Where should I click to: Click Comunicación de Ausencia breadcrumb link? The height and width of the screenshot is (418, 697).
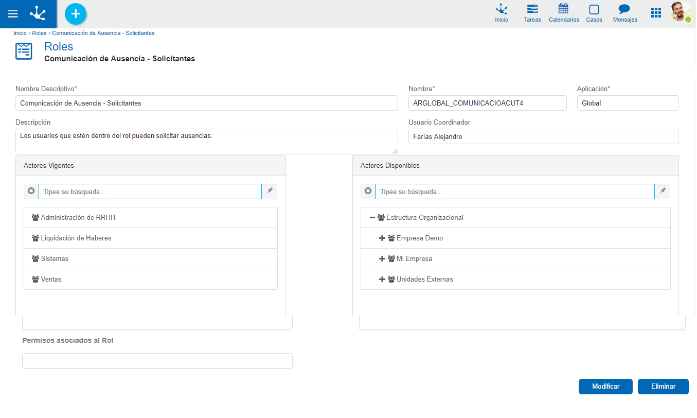[103, 33]
